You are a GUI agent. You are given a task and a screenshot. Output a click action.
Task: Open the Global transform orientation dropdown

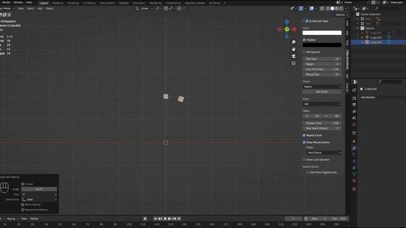pos(145,8)
